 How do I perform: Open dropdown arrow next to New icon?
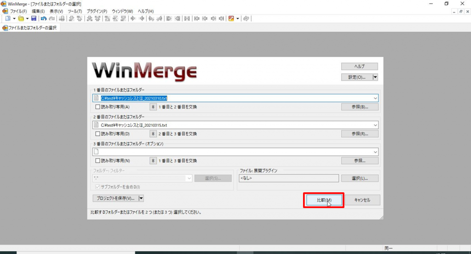point(14,19)
